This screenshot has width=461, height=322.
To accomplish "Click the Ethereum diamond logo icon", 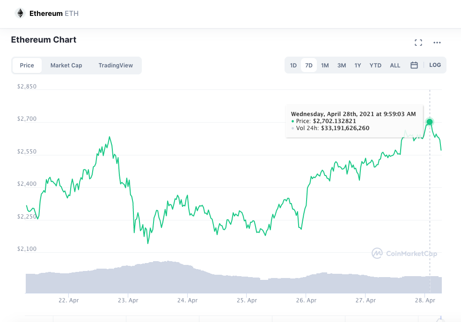I will pos(20,14).
